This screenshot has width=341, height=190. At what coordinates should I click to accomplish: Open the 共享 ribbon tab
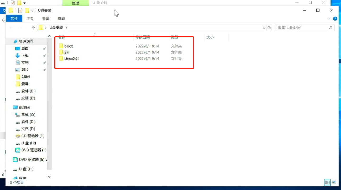(46, 19)
